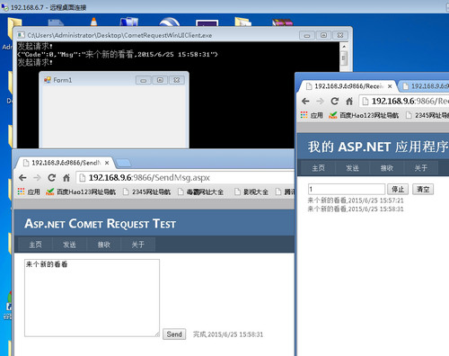Image resolution: width=449 pixels, height=356 pixels.
Task: Open a new tab in SendMsg browser
Action: pyautogui.click(x=123, y=164)
